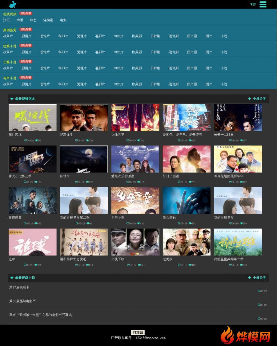Viewport: 277px width, 346px height.
Task: Open the 追球 poster thumbnail
Action: 33,242
